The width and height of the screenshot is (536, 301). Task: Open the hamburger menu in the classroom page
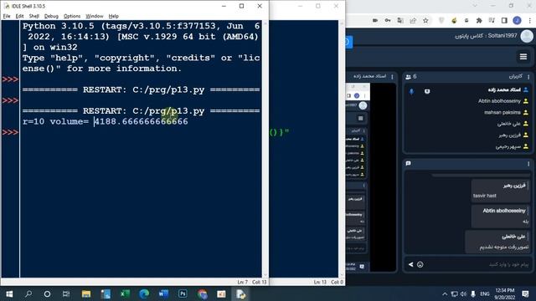point(523,57)
